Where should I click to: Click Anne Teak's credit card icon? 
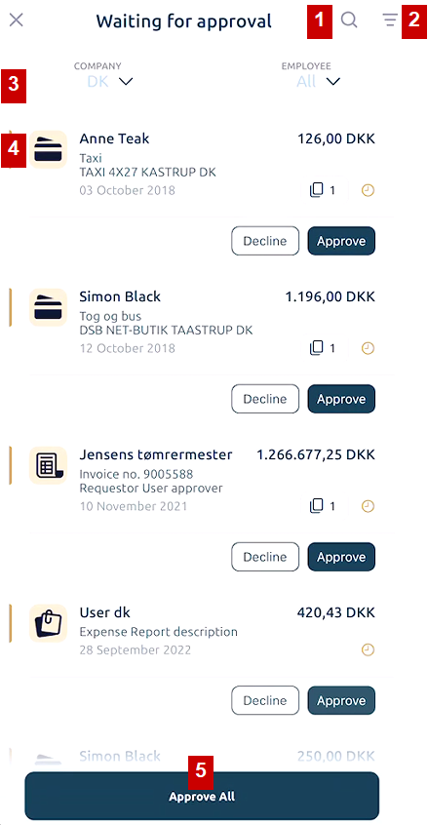click(x=48, y=149)
